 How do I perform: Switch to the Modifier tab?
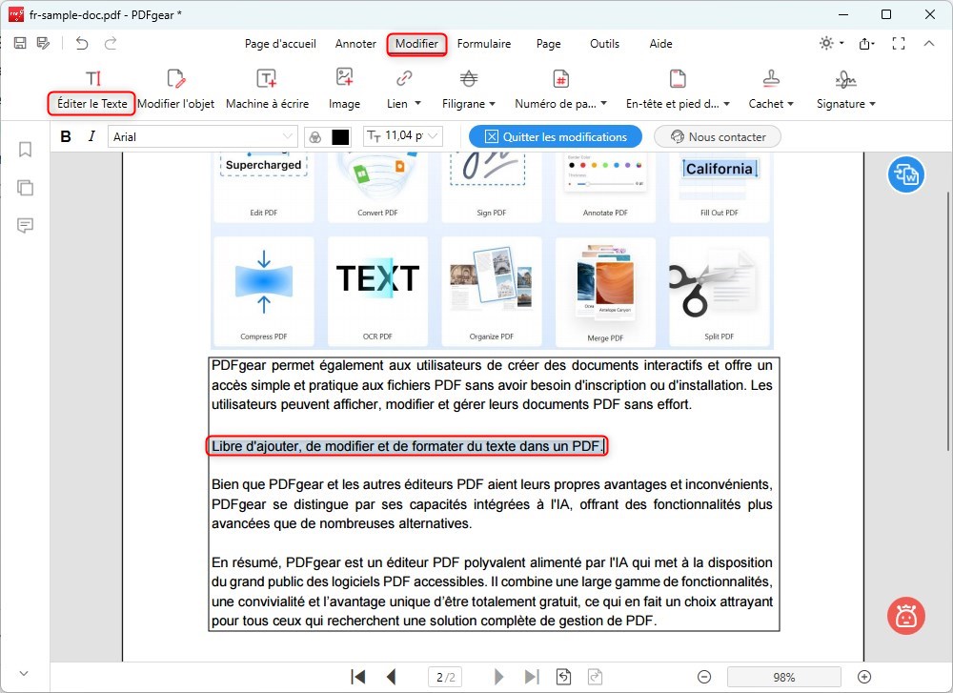click(x=416, y=44)
